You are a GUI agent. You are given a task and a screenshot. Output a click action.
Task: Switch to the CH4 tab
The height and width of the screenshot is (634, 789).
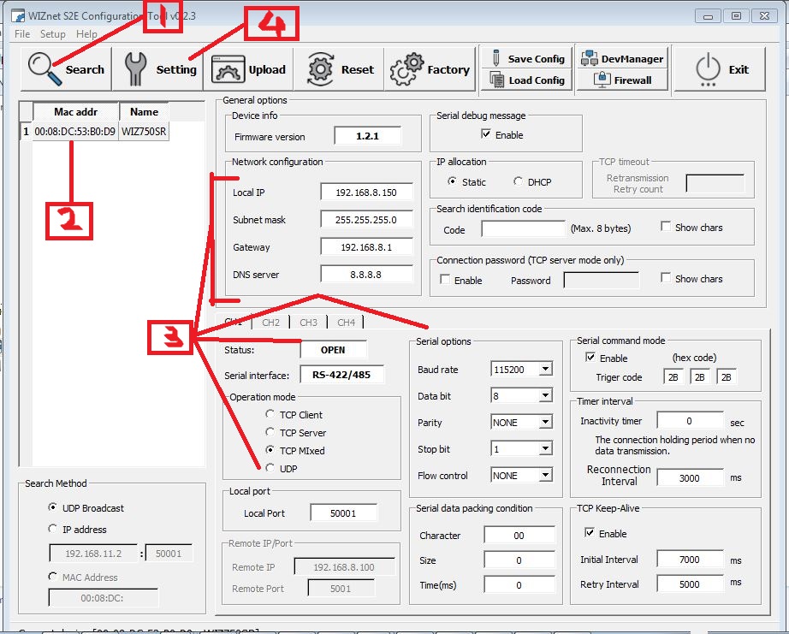[x=347, y=323]
